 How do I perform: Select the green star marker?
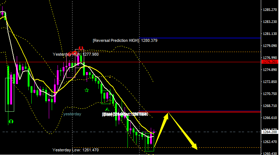point(87,90)
